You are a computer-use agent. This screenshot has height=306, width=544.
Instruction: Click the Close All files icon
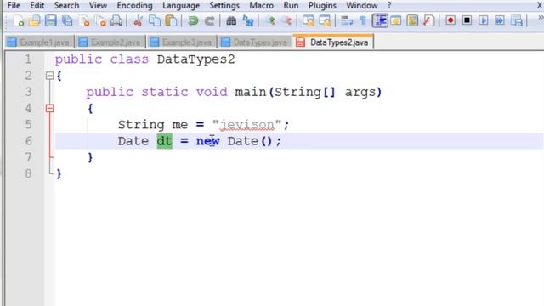coord(100,21)
